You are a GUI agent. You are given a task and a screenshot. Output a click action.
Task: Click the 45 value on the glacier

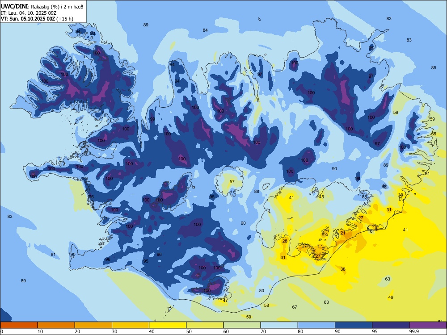pos(321,197)
